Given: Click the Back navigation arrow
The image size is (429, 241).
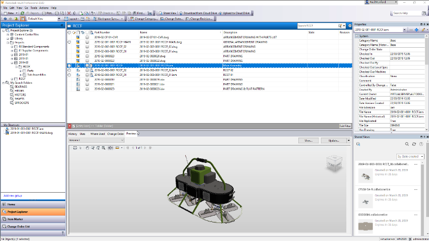Looking at the screenshot, I should [5, 19].
